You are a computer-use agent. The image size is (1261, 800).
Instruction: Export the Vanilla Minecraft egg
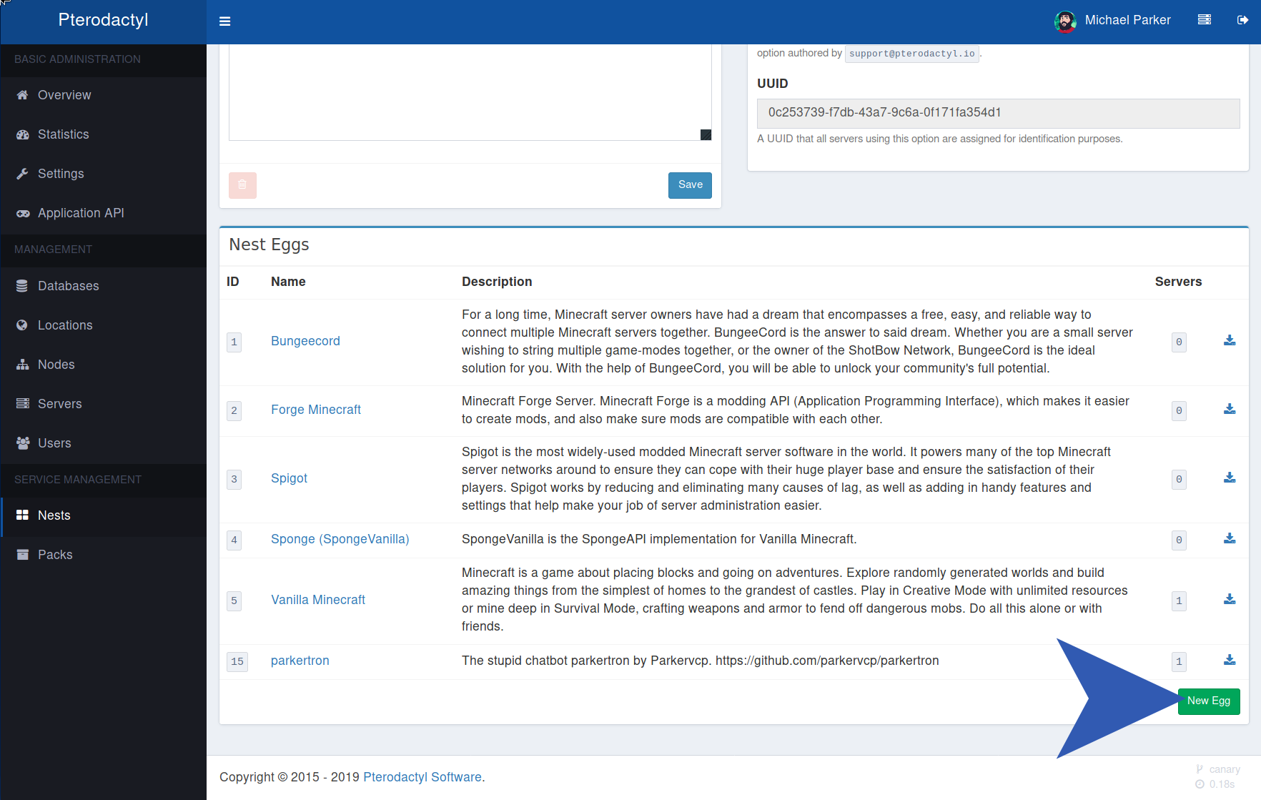tap(1230, 600)
